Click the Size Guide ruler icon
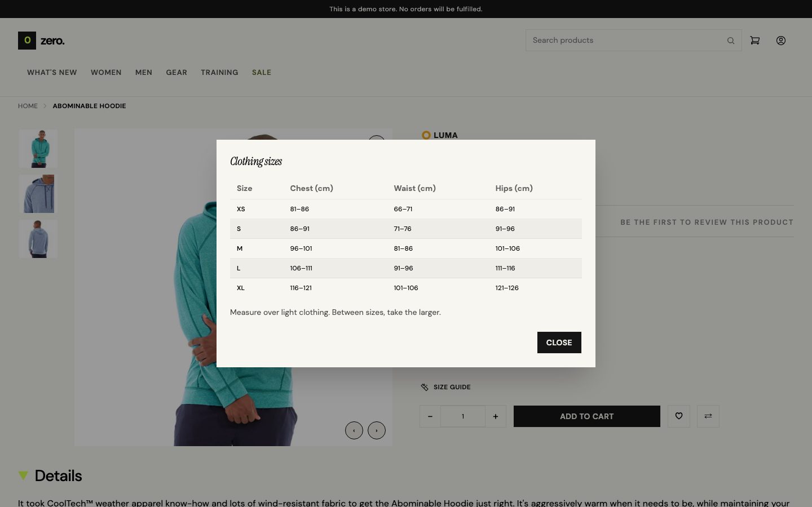This screenshot has height=507, width=812. [x=425, y=387]
